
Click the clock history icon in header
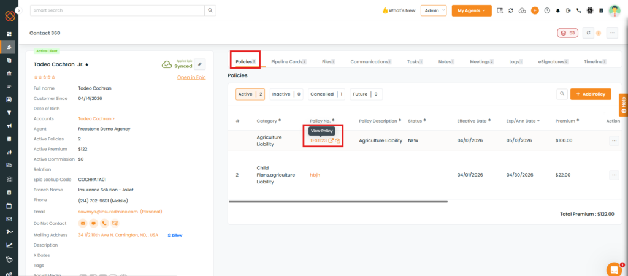click(546, 10)
